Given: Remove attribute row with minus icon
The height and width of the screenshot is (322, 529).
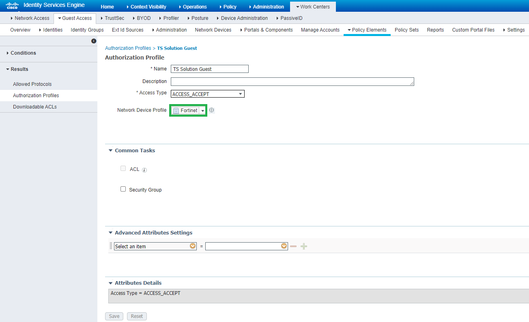Looking at the screenshot, I should 293,246.
